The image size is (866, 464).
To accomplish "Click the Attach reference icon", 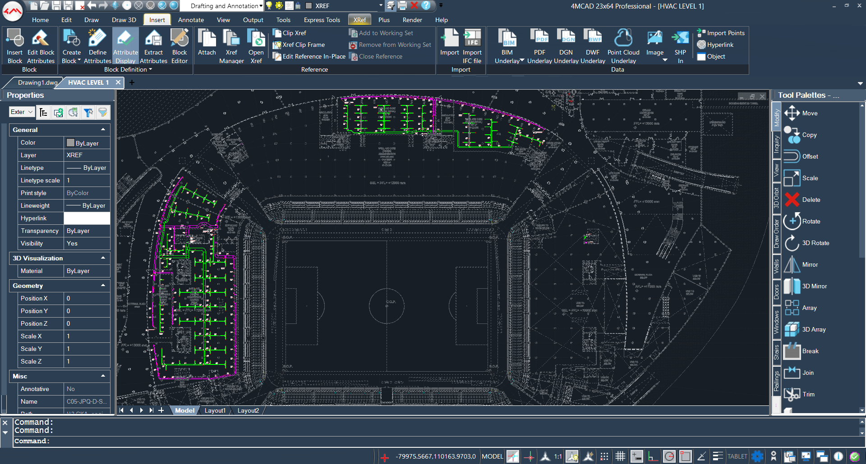I will point(207,43).
